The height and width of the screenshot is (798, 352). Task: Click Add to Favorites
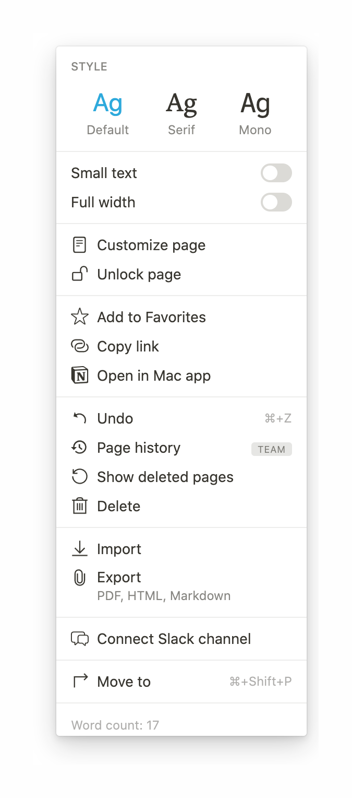(151, 316)
